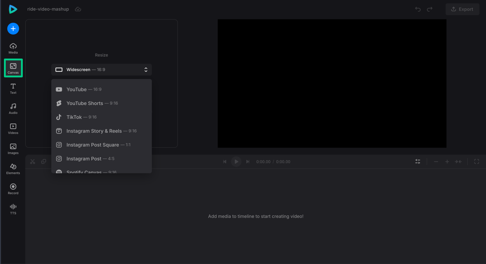Choose Instagram Story & Reels preset
The height and width of the screenshot is (264, 486).
point(101,131)
